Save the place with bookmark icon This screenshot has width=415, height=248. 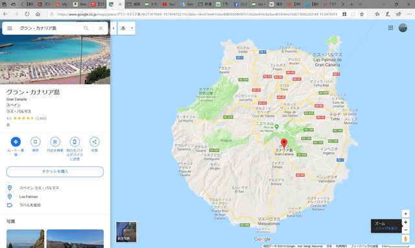coord(35,142)
